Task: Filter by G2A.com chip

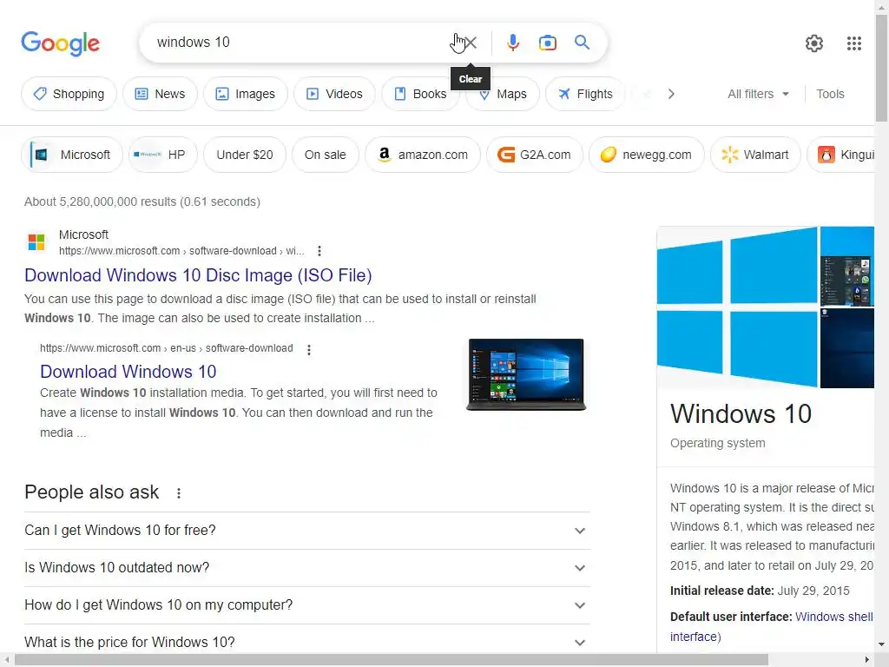Action: pyautogui.click(x=534, y=155)
